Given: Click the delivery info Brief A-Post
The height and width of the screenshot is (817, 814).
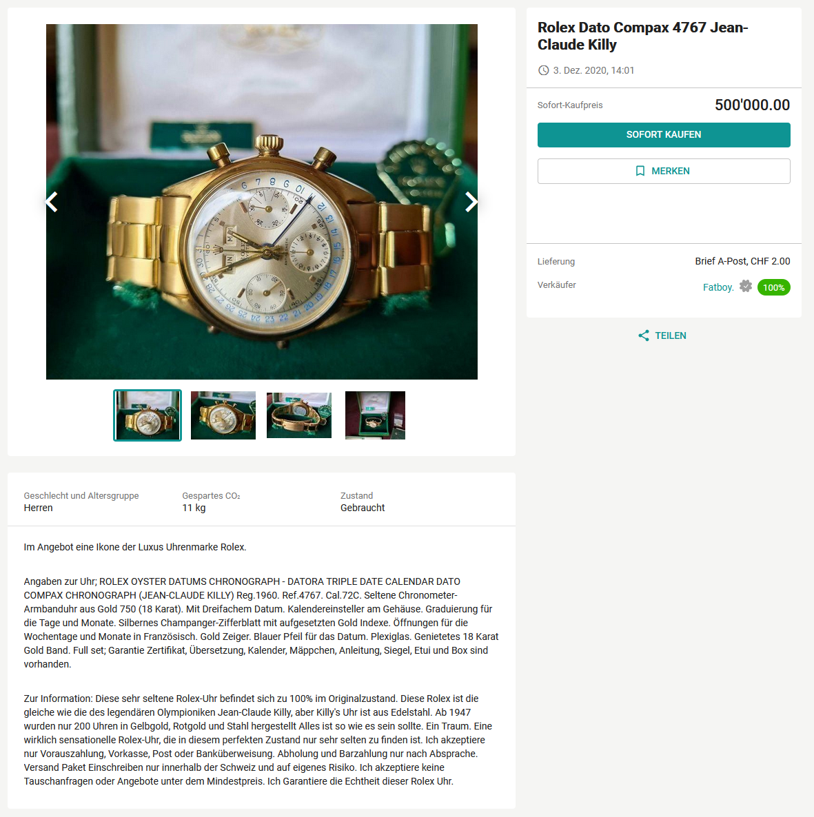Looking at the screenshot, I should point(742,261).
